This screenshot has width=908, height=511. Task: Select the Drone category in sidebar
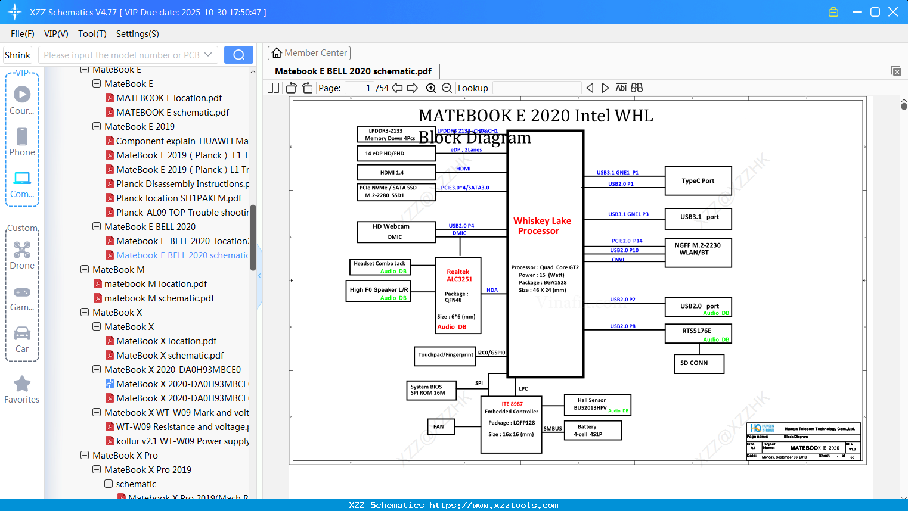pyautogui.click(x=22, y=255)
